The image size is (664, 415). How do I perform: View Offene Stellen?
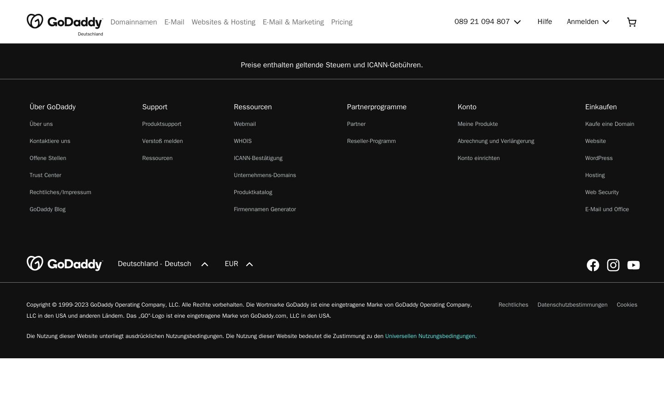coord(48,158)
